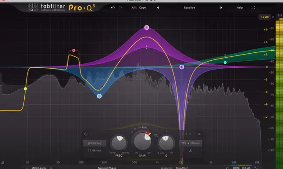Viewport: 283px width, 169px height.
Task: Select the yellow-green low cut band node
Action: click(26, 88)
